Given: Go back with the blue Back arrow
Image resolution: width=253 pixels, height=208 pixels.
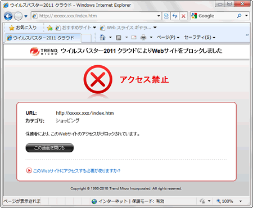Looking at the screenshot, I should tap(8, 16).
